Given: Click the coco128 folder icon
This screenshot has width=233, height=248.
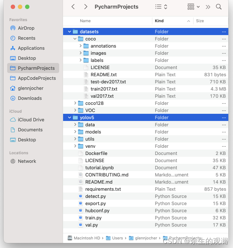Looking at the screenshot, I should 81,103.
